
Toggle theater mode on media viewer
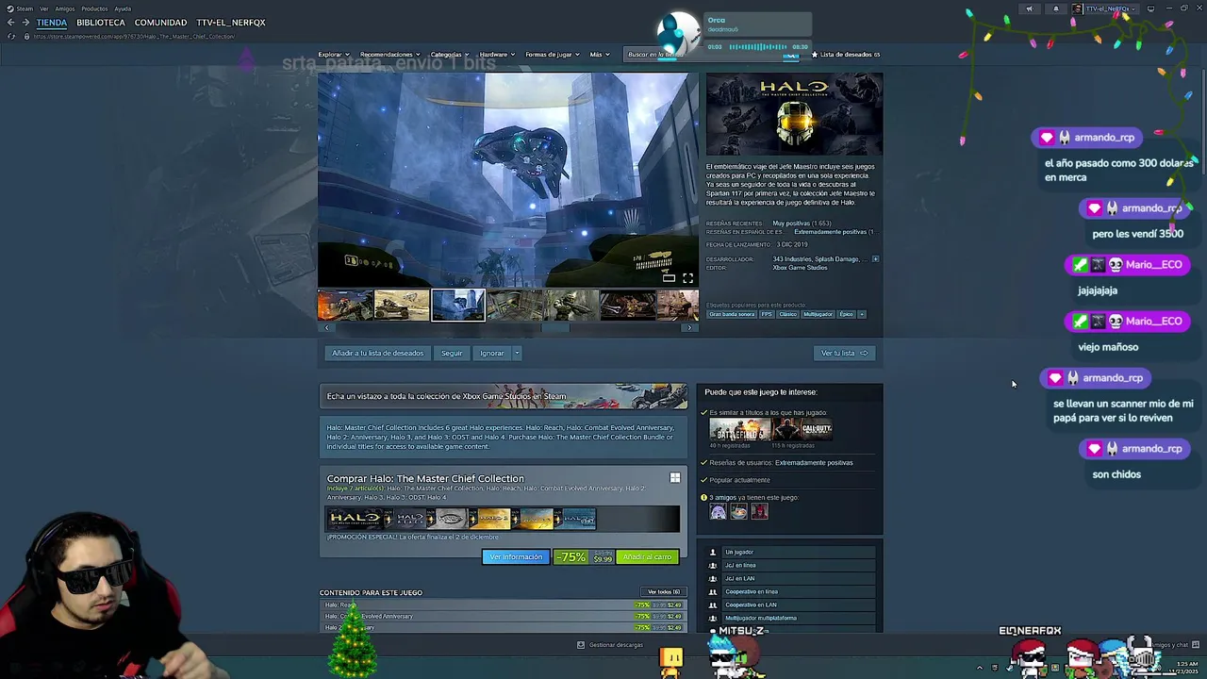(x=669, y=278)
